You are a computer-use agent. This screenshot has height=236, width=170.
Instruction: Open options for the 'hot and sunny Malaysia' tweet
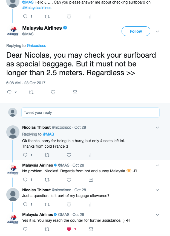pyautogui.click(x=157, y=165)
